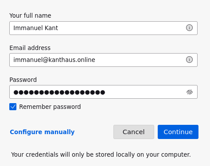Click the info icon in full name field
This screenshot has width=210, height=166.
click(189, 28)
